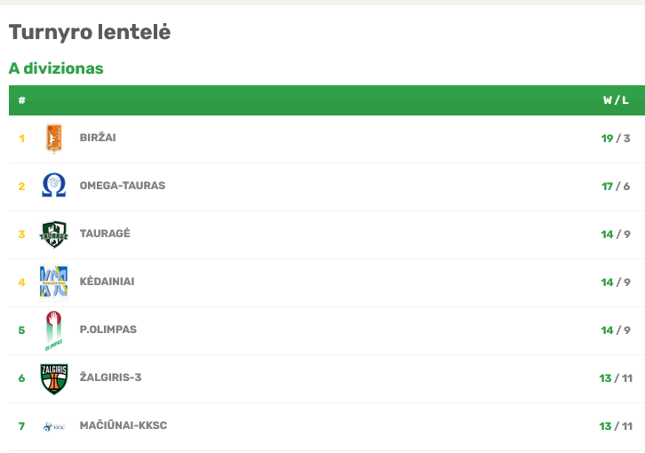Viewport: 645px width, 453px height.
Task: Click the Kėdainiai KSC logo
Action: [x=54, y=282]
